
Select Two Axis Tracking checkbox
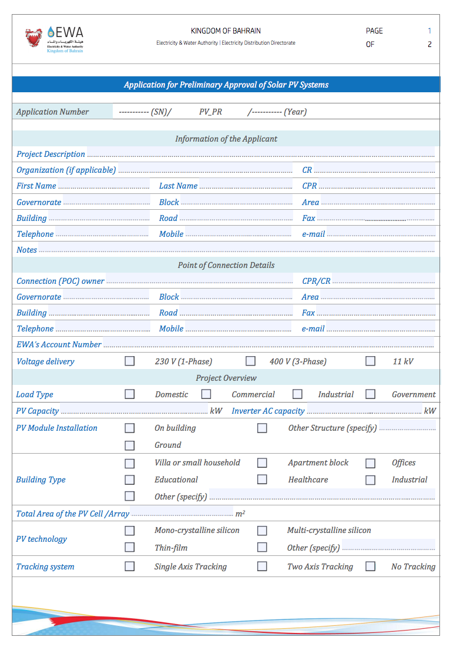262,566
